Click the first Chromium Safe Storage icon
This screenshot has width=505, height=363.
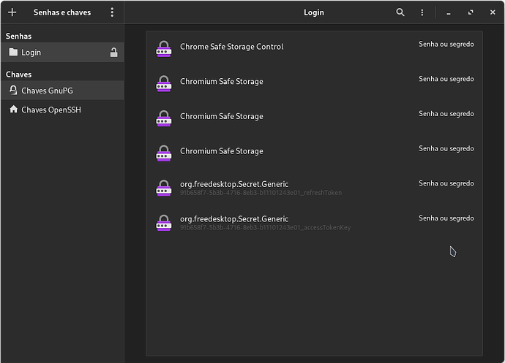pos(163,83)
